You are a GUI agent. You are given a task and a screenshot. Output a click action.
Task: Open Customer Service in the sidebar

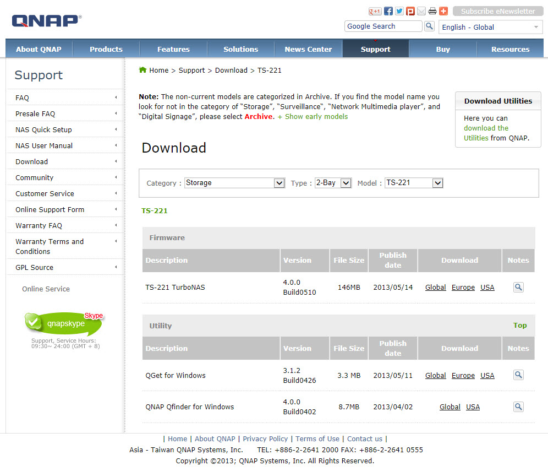(45, 193)
